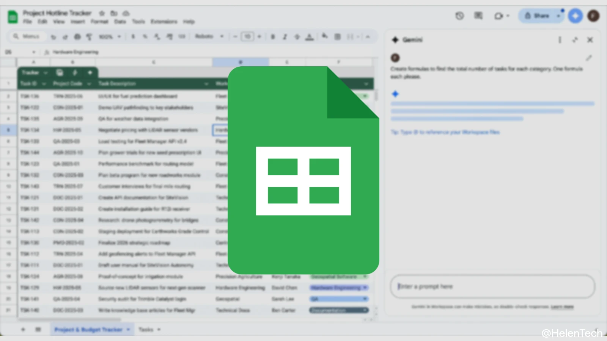The image size is (607, 341).
Task: Open the Project Code column dropdown
Action: coord(89,84)
